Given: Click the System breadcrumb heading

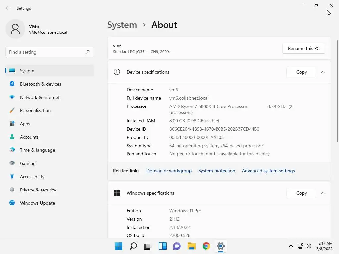Looking at the screenshot, I should [122, 25].
